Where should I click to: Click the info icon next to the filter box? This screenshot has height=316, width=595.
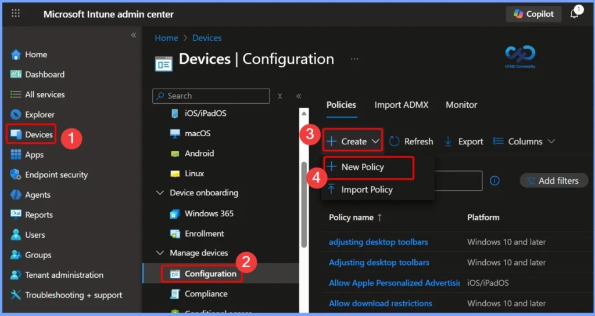pos(494,180)
